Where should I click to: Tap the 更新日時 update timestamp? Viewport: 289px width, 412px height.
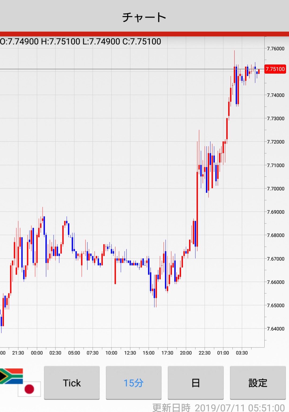coord(218,408)
